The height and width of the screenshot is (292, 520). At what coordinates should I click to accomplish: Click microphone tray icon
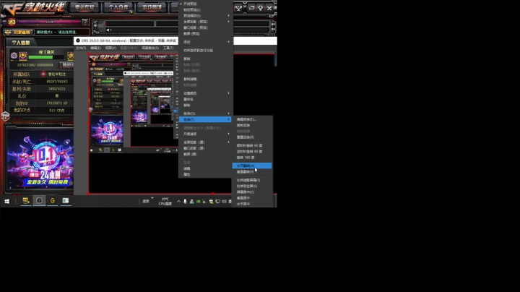pos(185,201)
